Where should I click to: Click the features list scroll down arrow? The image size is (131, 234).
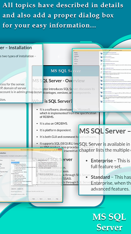coord(37,184)
